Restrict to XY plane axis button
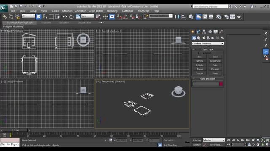 click(266, 52)
